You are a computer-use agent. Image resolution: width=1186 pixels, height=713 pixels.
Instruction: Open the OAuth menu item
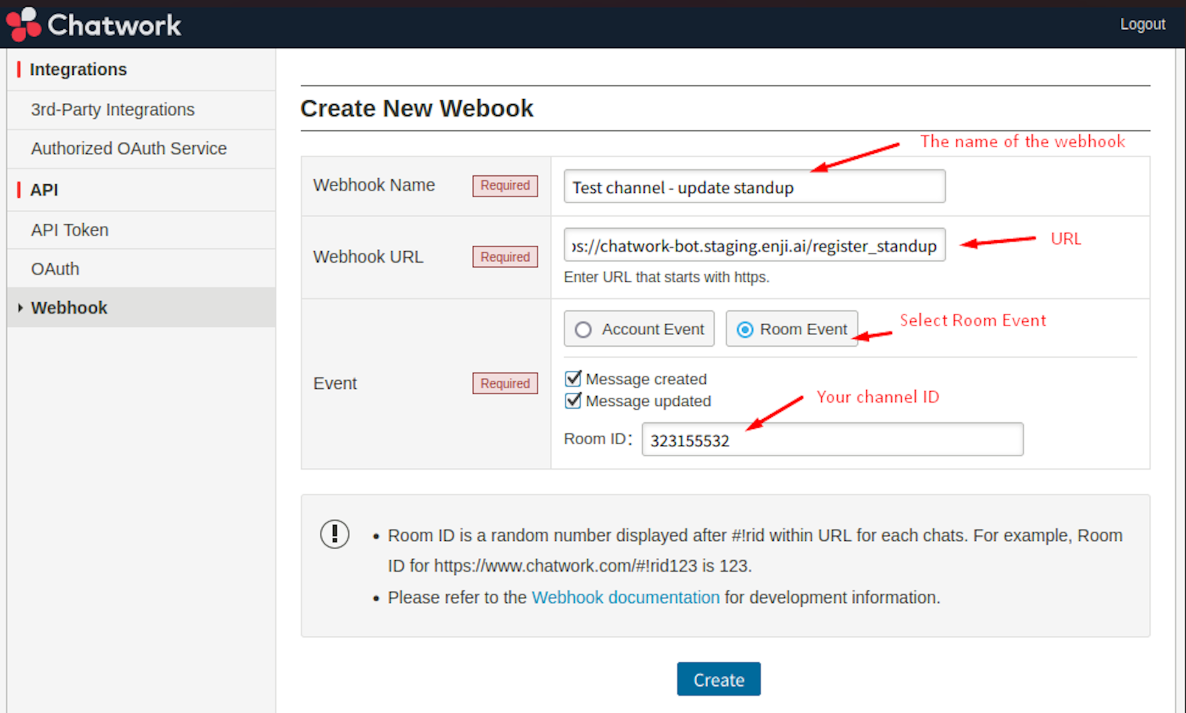point(55,269)
